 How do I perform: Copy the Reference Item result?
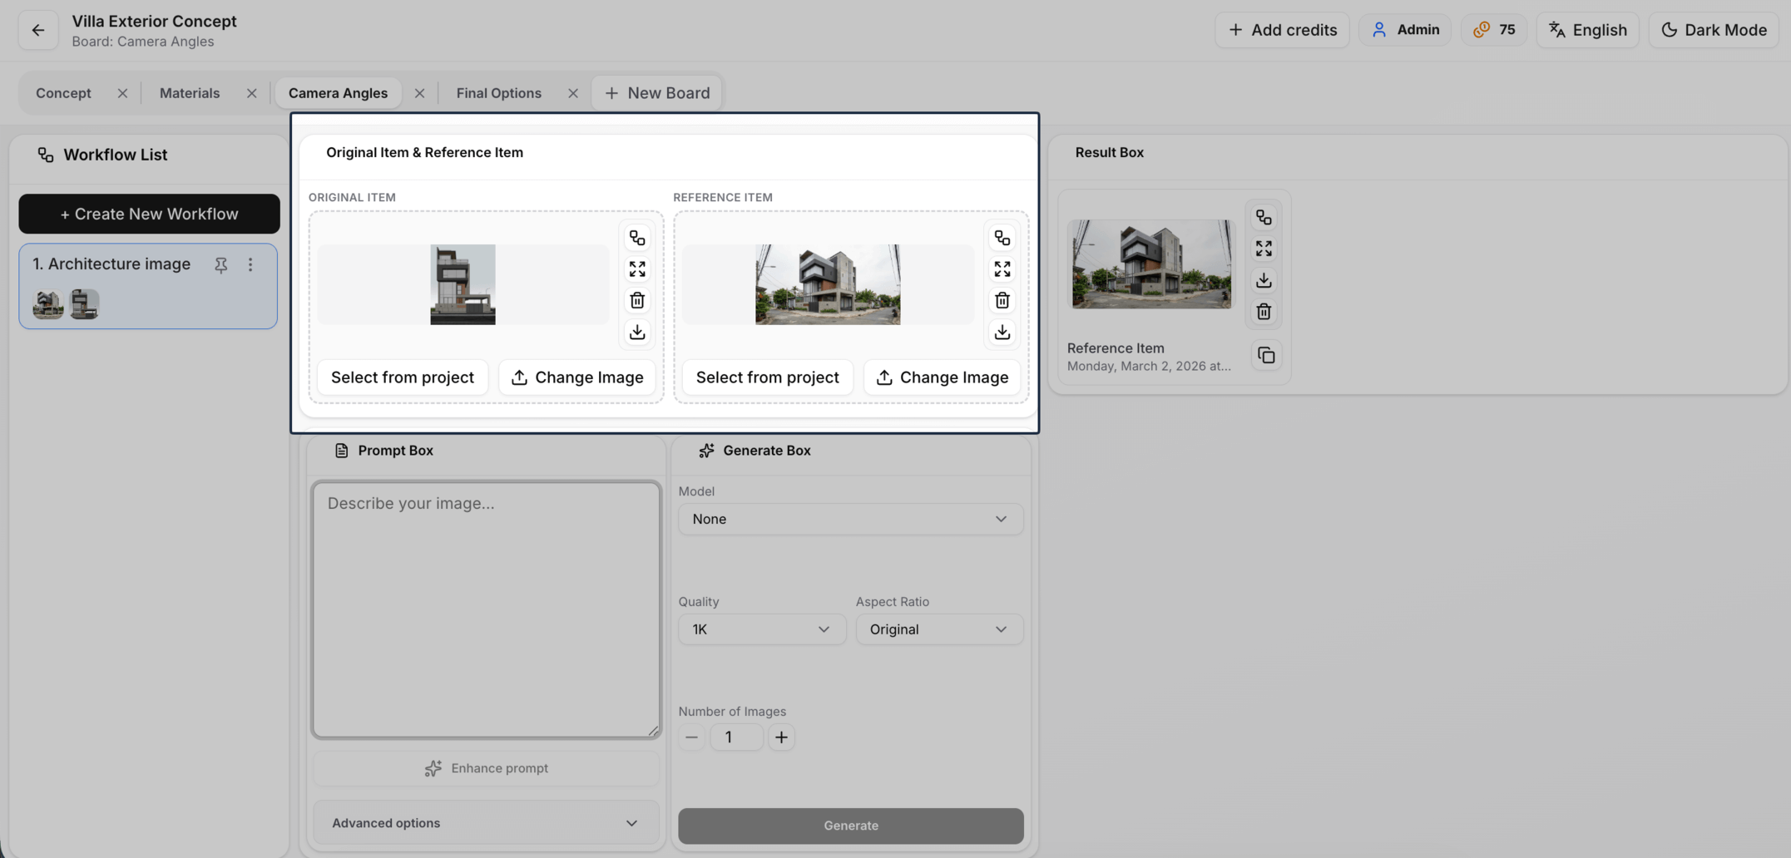(x=1265, y=356)
